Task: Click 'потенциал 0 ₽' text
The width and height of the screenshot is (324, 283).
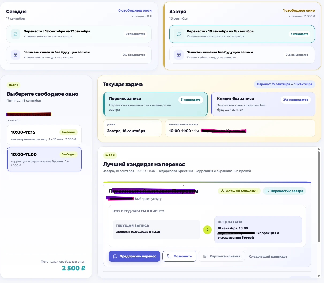Action: (x=141, y=16)
